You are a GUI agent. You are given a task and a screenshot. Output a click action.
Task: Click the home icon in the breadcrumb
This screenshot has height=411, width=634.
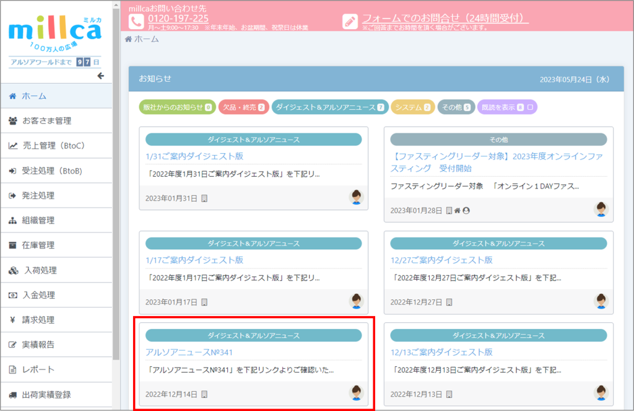pos(129,39)
